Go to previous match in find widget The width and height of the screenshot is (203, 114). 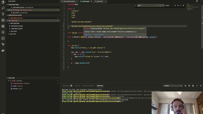coord(175,5)
